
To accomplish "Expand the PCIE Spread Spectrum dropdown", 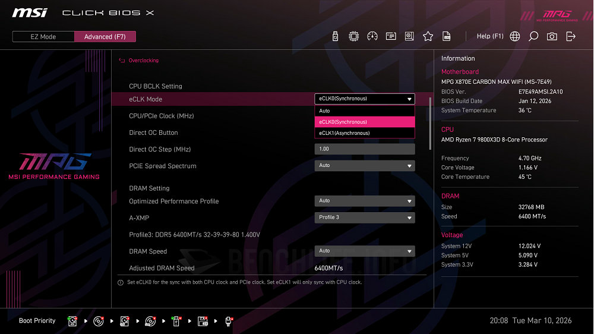I will 364,166.
